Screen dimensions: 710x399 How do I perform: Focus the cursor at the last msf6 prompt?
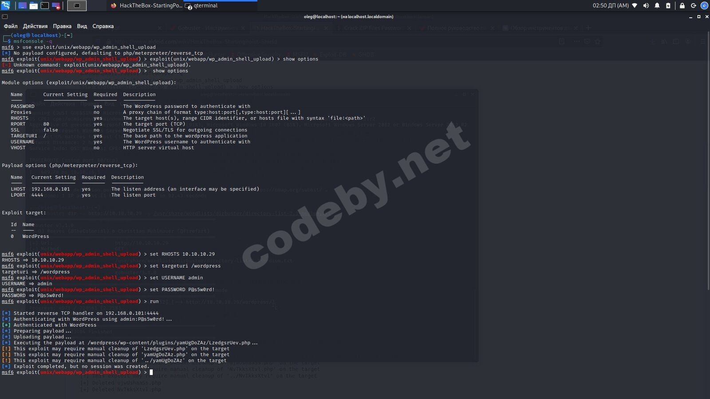point(151,372)
